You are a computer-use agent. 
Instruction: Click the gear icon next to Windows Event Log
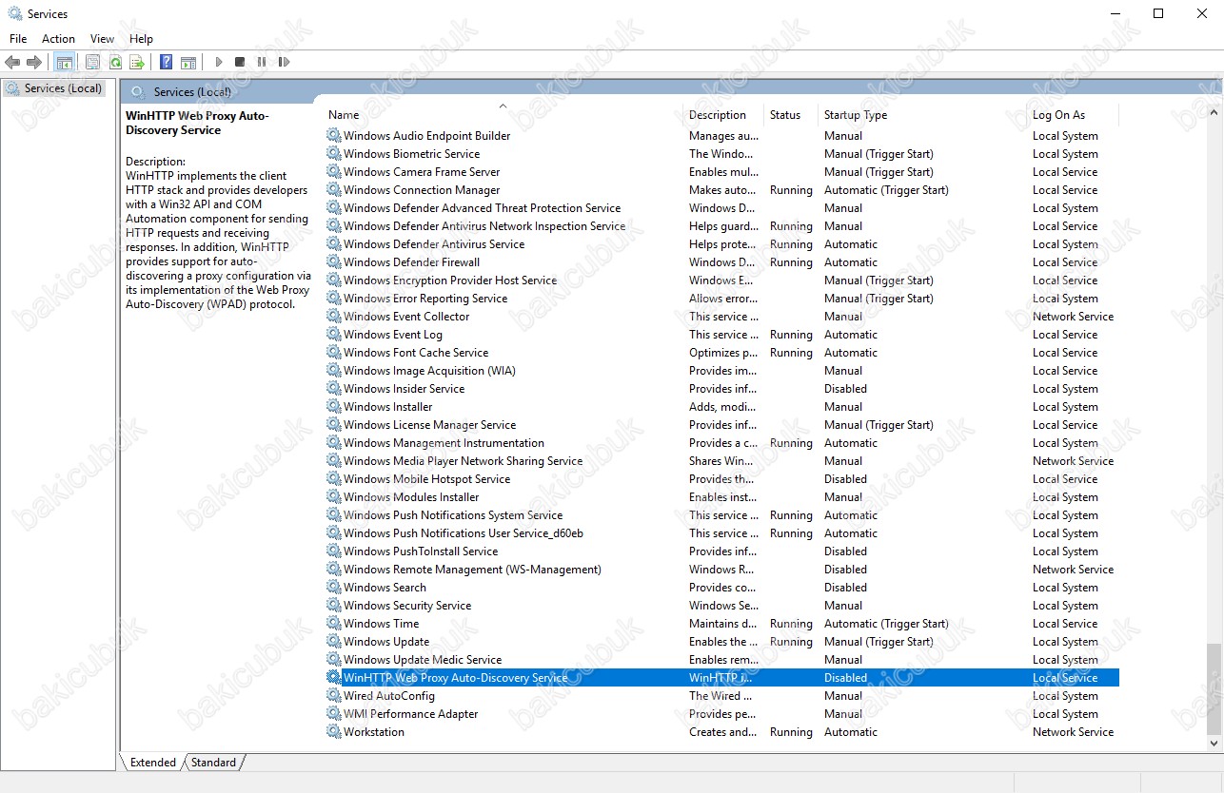click(333, 335)
